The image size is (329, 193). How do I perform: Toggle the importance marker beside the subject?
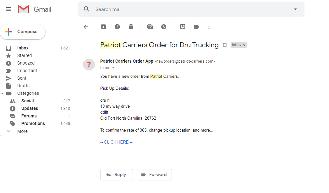(x=225, y=45)
